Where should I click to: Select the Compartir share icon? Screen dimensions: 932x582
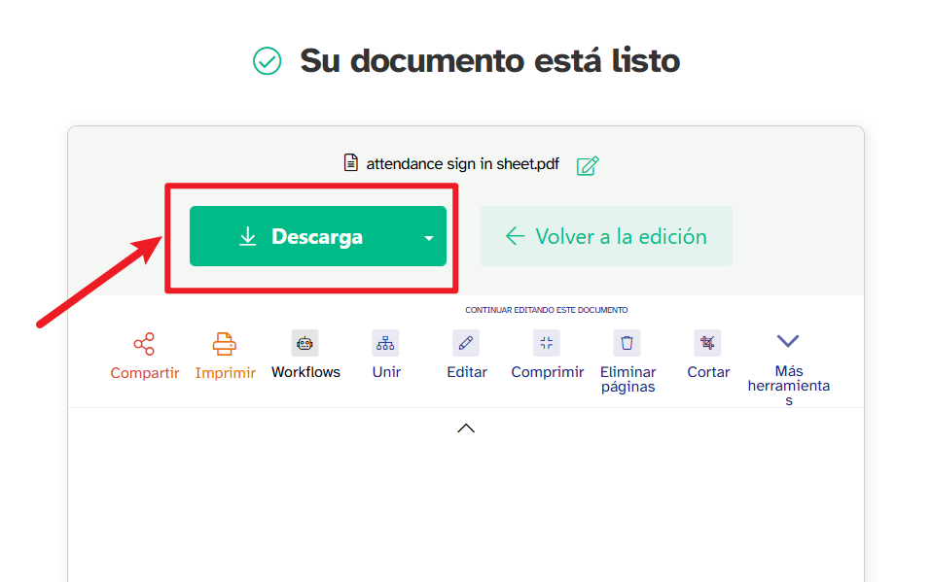[144, 342]
